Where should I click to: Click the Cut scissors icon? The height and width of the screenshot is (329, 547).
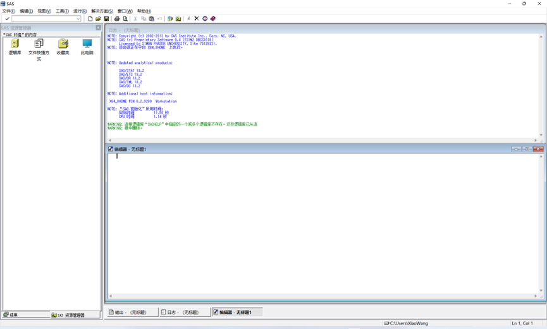click(135, 18)
